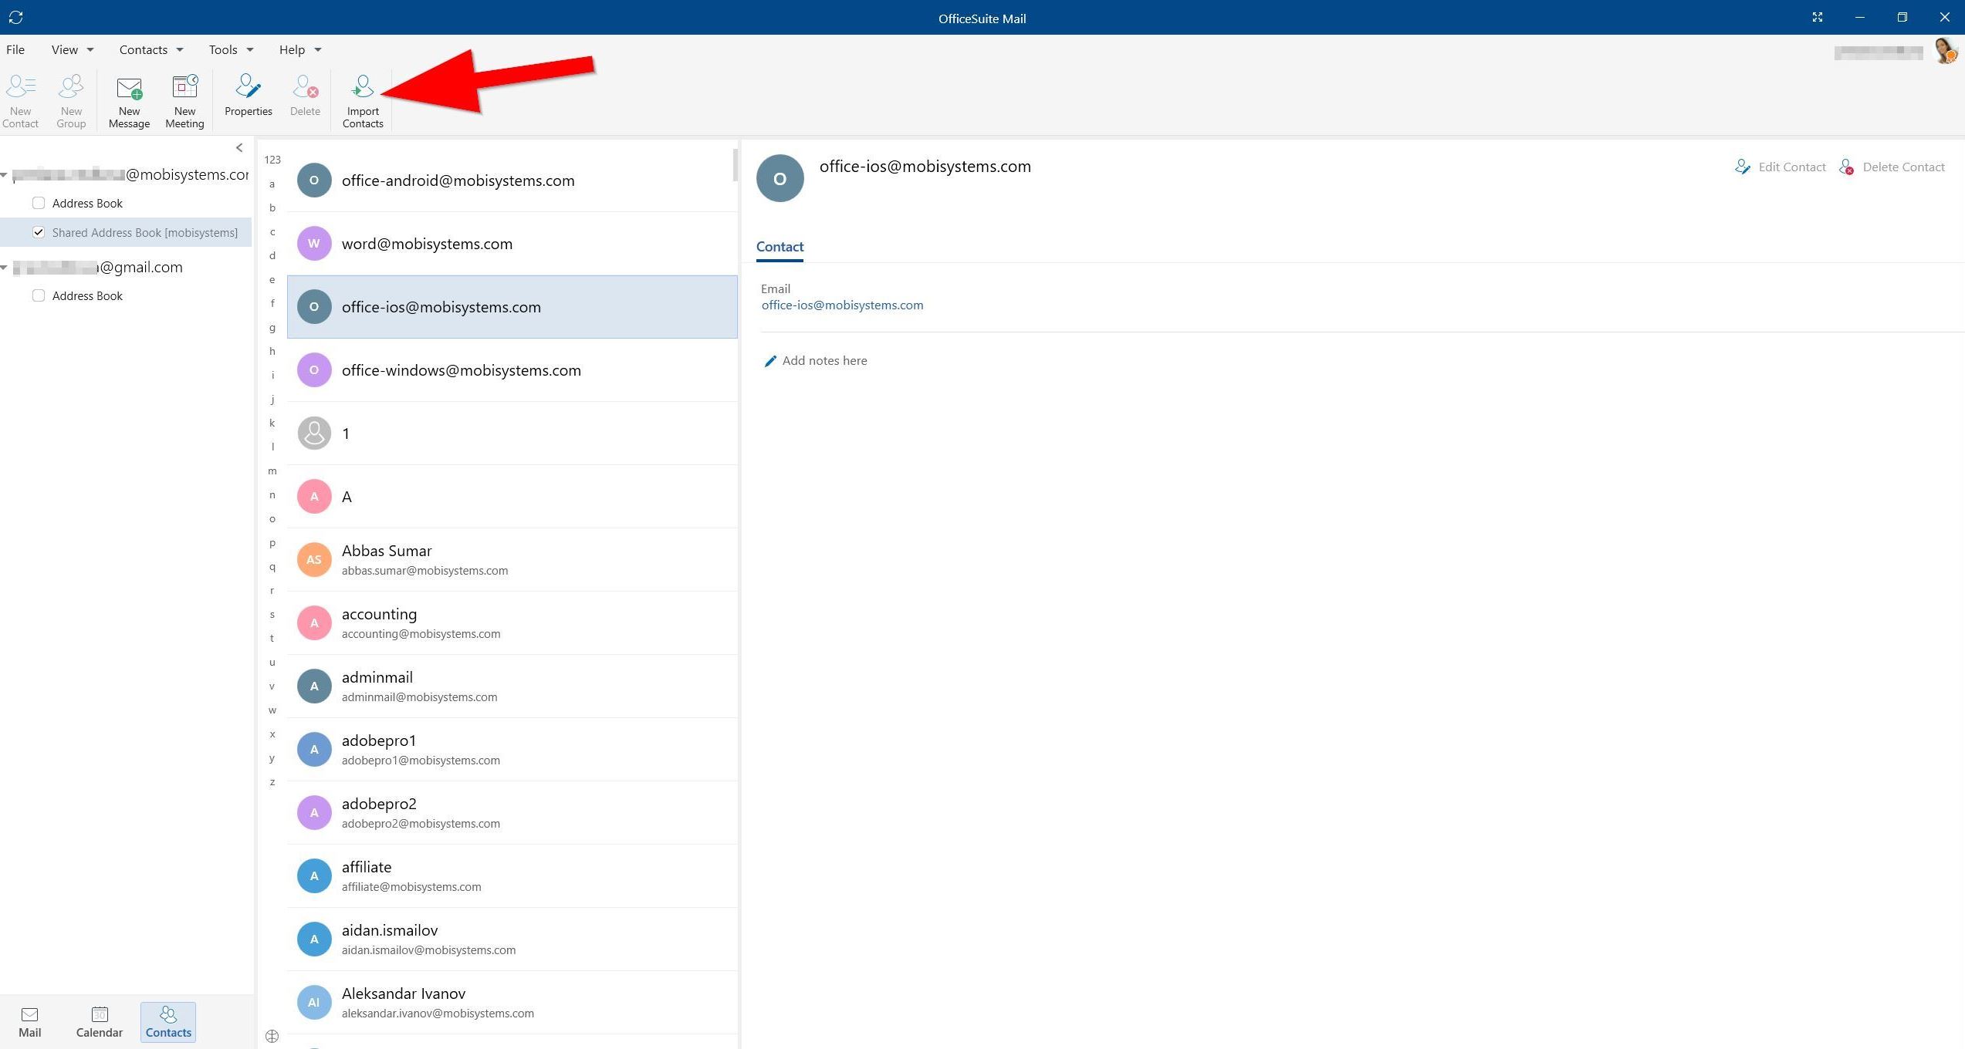Image resolution: width=1965 pixels, height=1049 pixels.
Task: Jump to letter m in alphabet index
Action: 272,471
